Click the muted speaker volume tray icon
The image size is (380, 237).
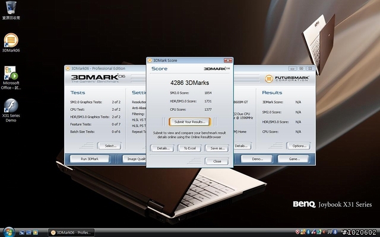(324, 232)
